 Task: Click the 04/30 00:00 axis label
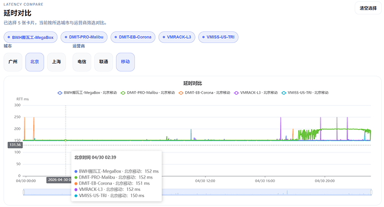coord(26,181)
